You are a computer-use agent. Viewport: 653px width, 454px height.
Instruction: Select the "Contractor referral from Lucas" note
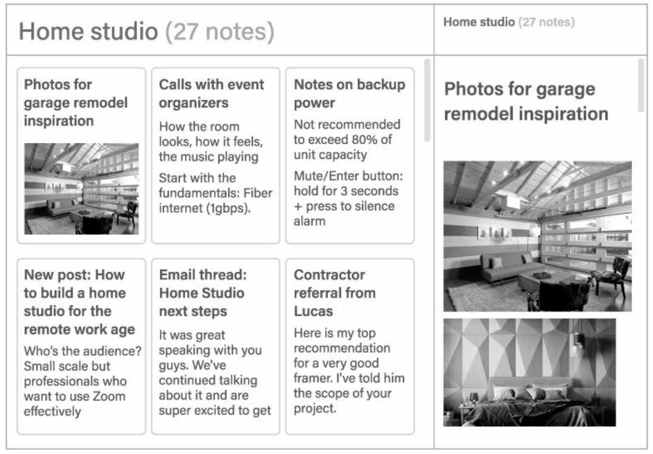click(x=335, y=293)
